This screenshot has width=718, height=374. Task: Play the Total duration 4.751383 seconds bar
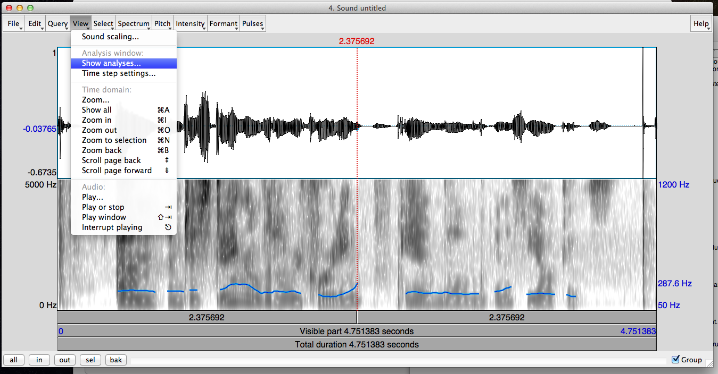tap(357, 344)
